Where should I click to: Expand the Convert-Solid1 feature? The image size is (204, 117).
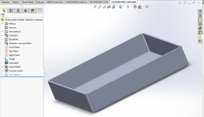point(2,70)
